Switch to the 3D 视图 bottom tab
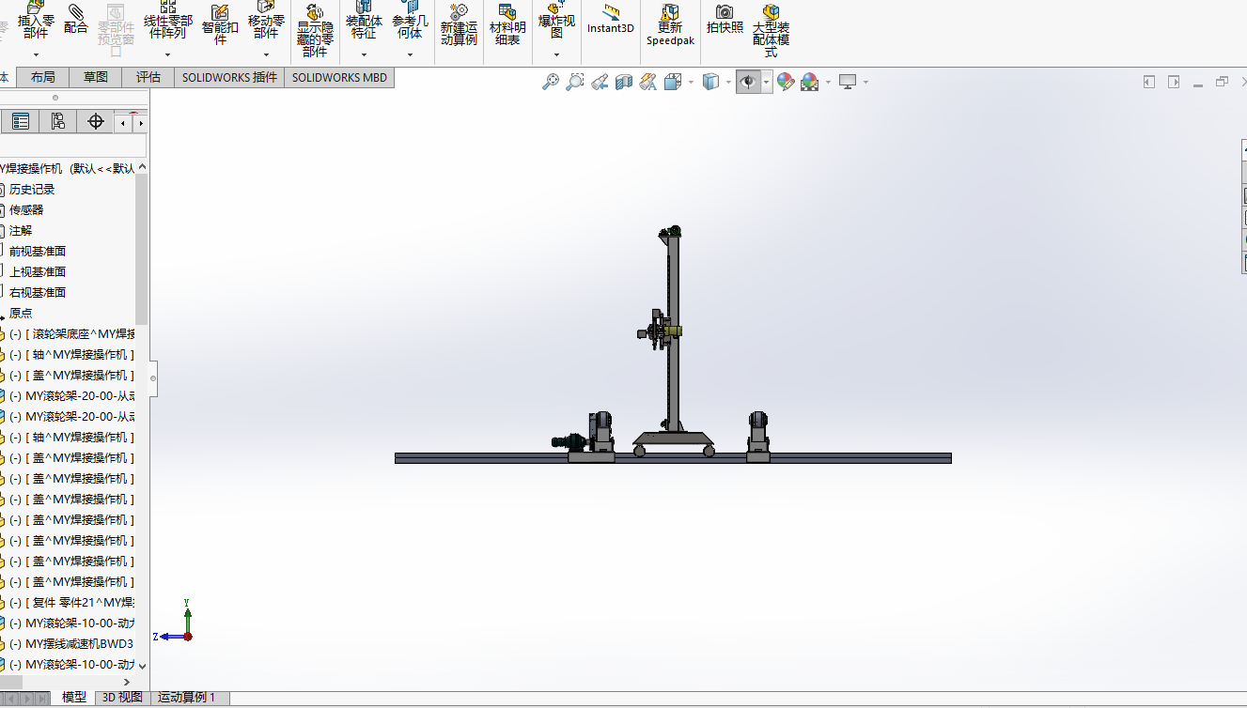The image size is (1247, 708). click(122, 698)
